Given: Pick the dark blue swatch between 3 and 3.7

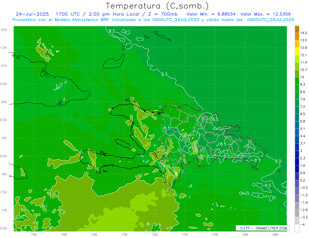Looking at the screenshot, I should click(297, 147).
